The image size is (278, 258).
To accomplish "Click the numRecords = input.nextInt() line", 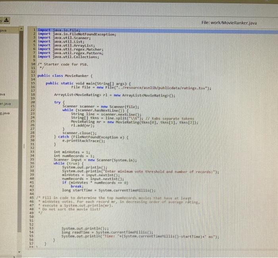I will pos(93,179).
